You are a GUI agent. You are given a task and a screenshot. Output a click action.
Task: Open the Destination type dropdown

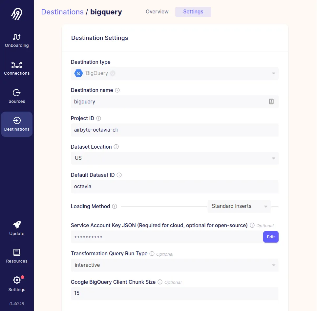[x=175, y=73]
